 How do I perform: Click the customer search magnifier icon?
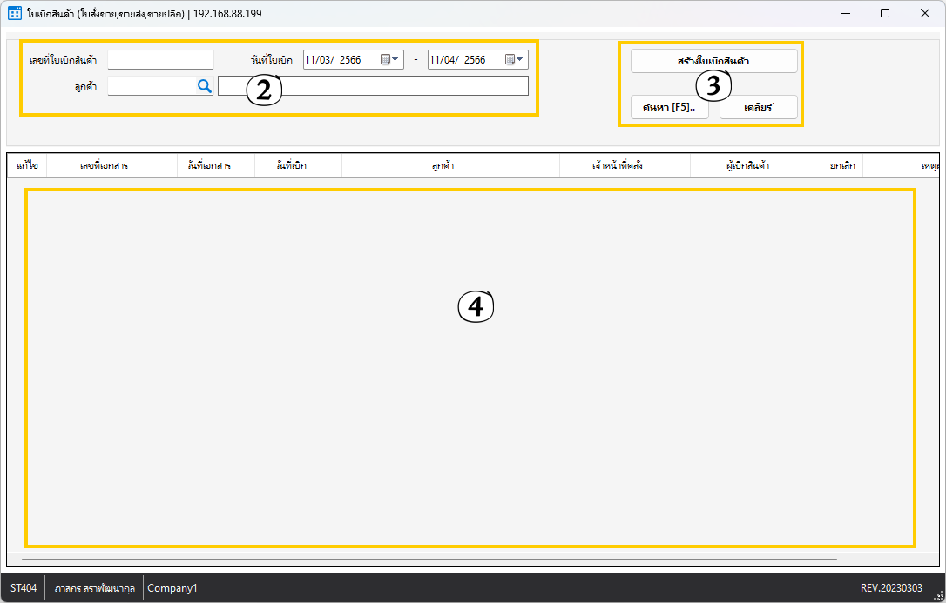point(204,86)
